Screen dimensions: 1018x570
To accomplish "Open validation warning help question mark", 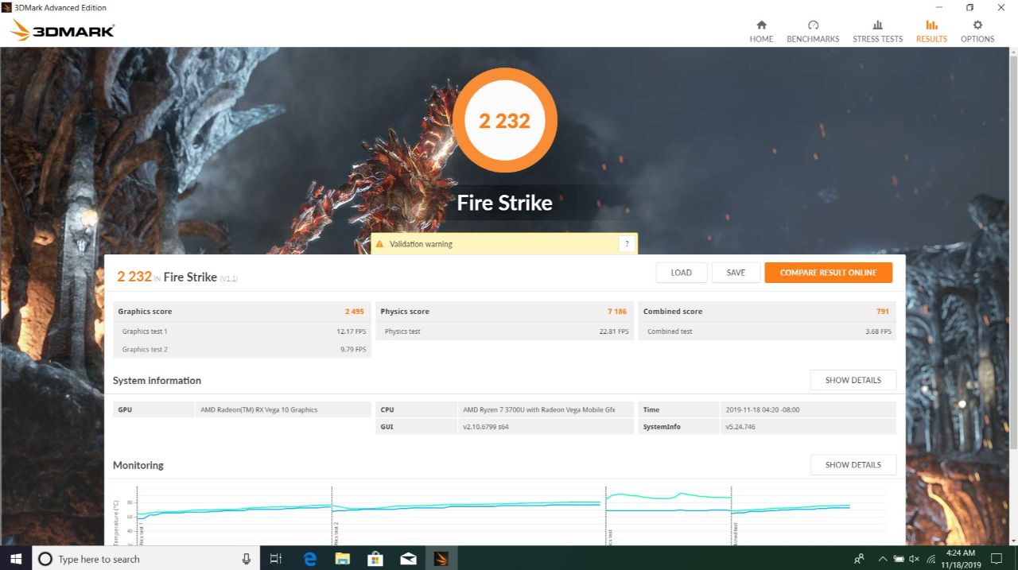I will pyautogui.click(x=627, y=244).
